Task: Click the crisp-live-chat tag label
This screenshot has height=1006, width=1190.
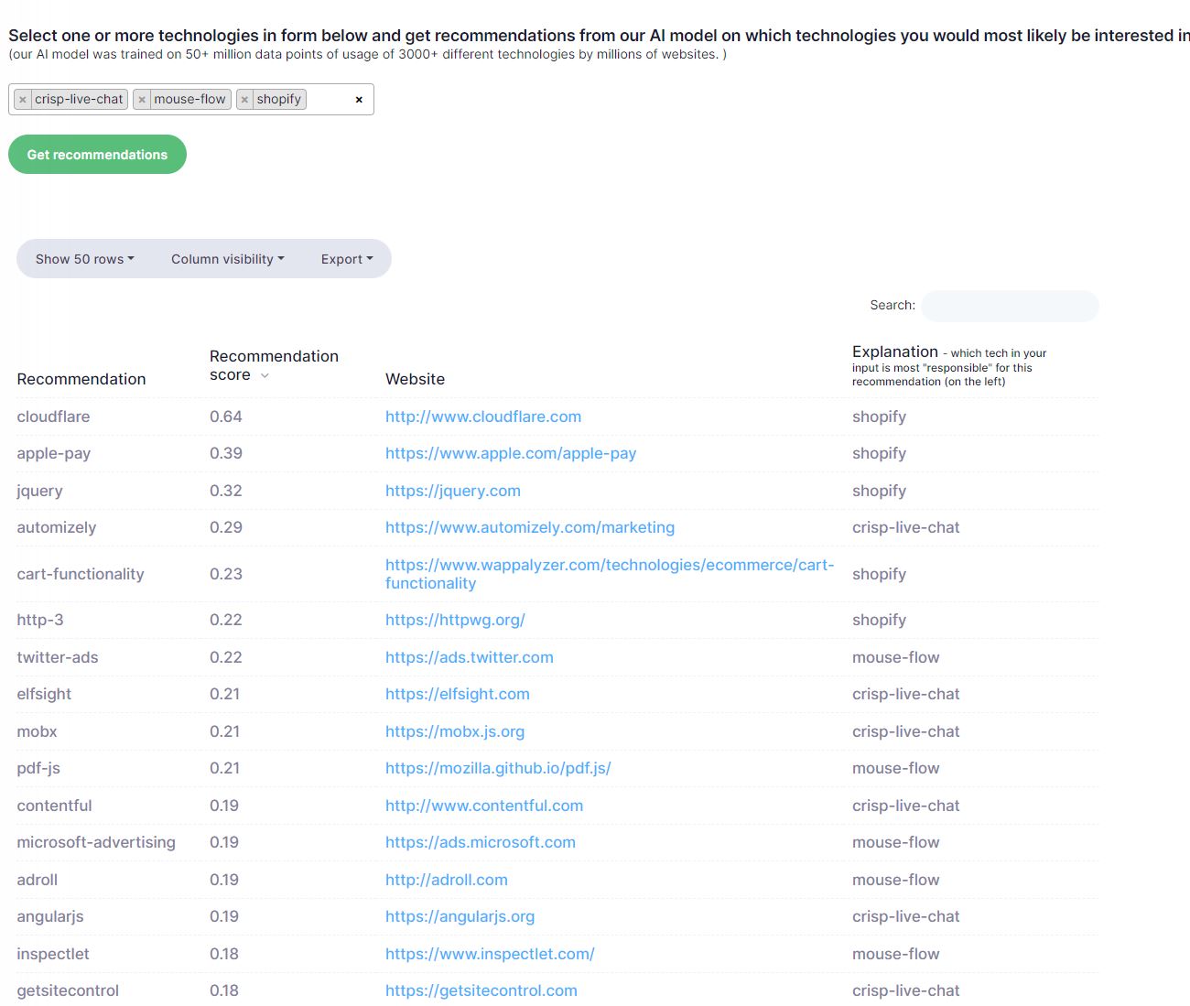Action: click(79, 100)
